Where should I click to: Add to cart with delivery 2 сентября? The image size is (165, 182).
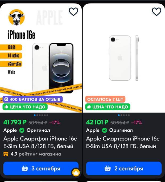click(x=124, y=168)
